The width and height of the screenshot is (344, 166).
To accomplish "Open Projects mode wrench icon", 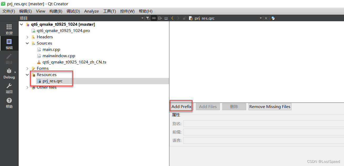I will 9,88.
